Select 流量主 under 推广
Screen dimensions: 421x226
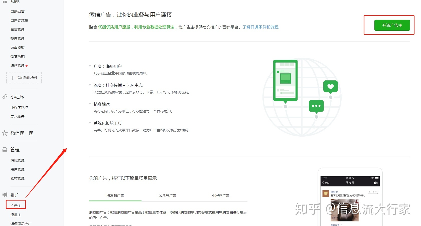pos(16,215)
